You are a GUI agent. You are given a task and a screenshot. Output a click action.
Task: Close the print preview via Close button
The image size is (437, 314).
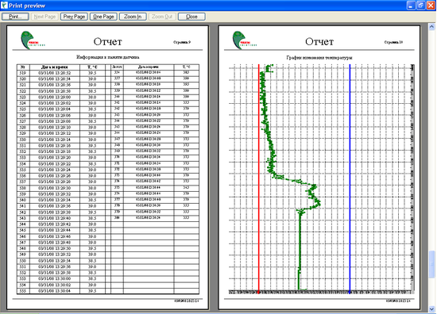[191, 17]
